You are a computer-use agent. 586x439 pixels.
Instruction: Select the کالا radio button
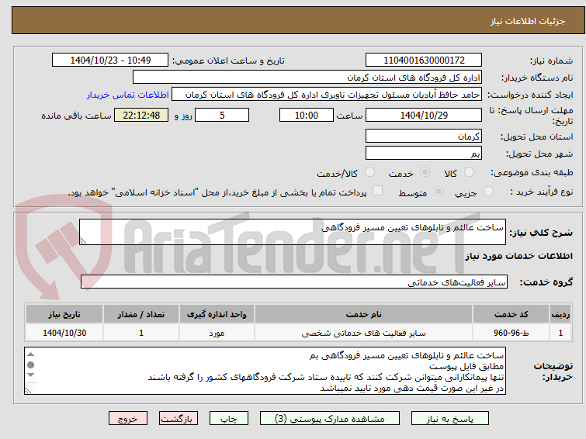click(x=468, y=172)
